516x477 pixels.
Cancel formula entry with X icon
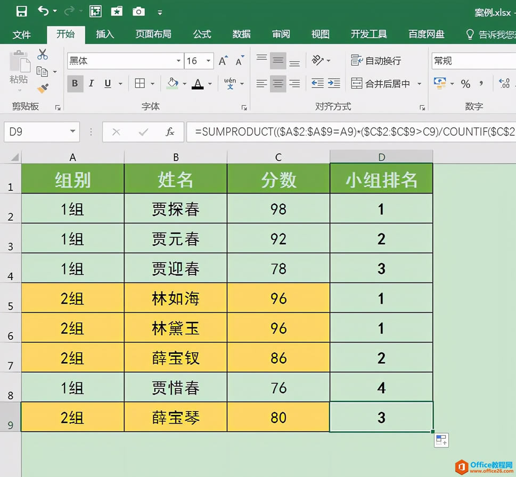[x=116, y=132]
